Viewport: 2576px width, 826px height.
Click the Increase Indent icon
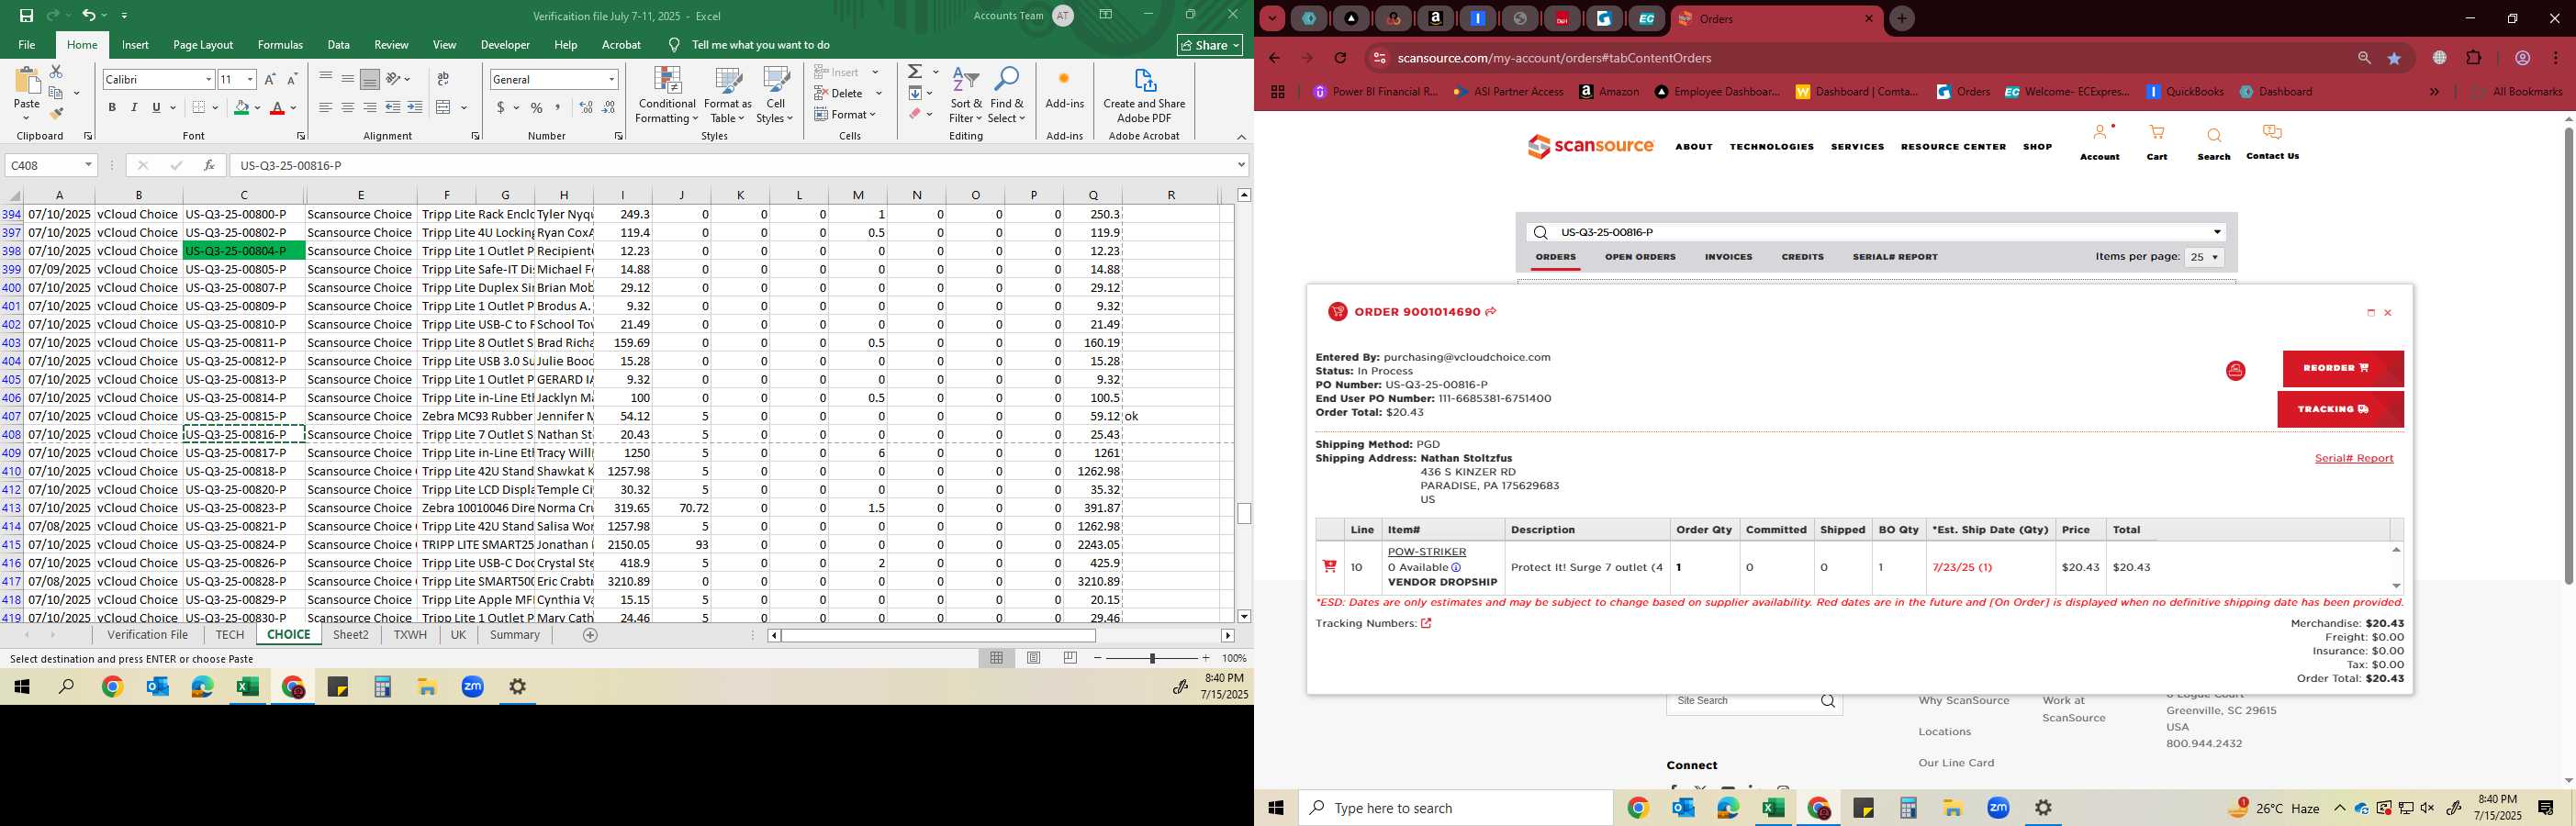point(415,107)
